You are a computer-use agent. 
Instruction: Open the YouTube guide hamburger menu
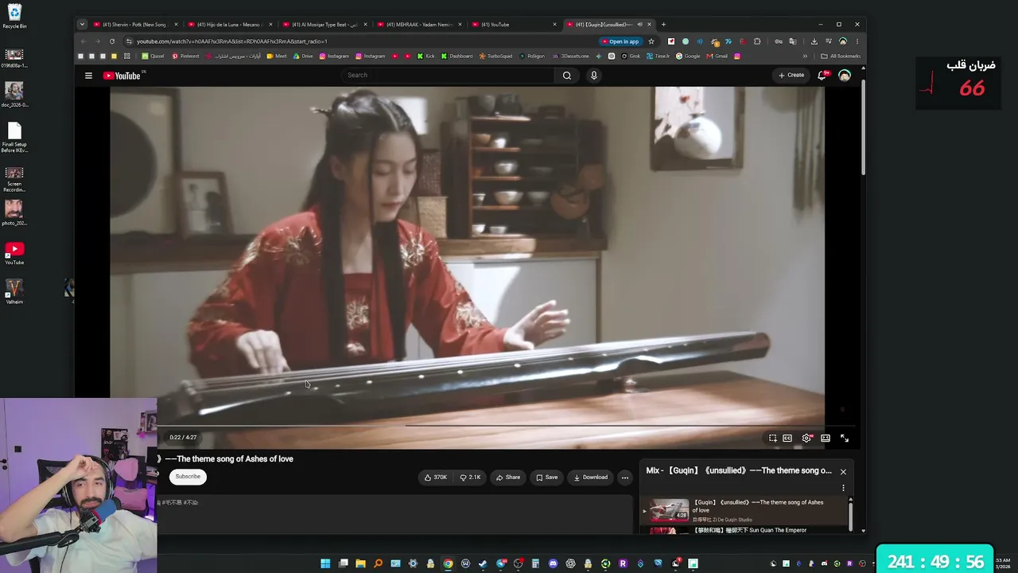tap(88, 76)
